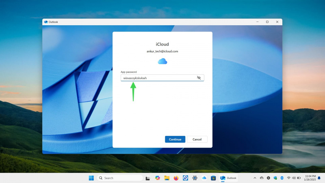The image size is (325, 183).
Task: Click the Outlook icon in the title bar
Action: [46, 22]
